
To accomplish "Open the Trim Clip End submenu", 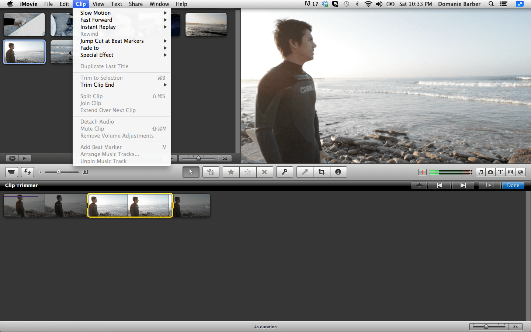I will coord(97,84).
